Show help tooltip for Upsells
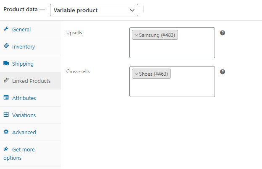The width and height of the screenshot is (262, 169). pyautogui.click(x=223, y=33)
